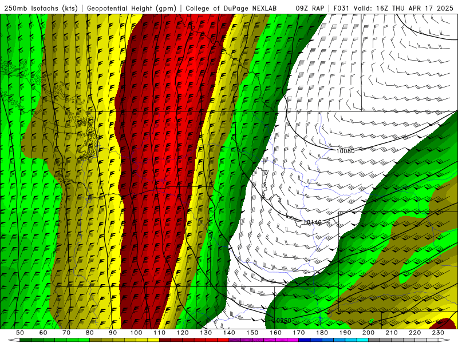Viewport: 458px width, 343px height.
Task: Click the 50 label on the color scale
Action: click(x=19, y=333)
